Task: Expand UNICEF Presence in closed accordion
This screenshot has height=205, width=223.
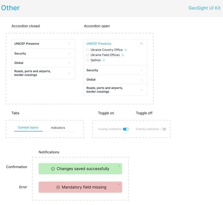Action: point(43,44)
